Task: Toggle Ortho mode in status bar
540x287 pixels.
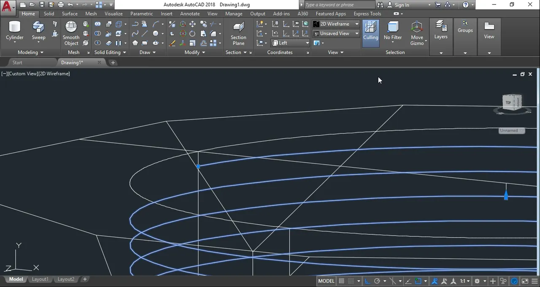Action: (x=367, y=281)
